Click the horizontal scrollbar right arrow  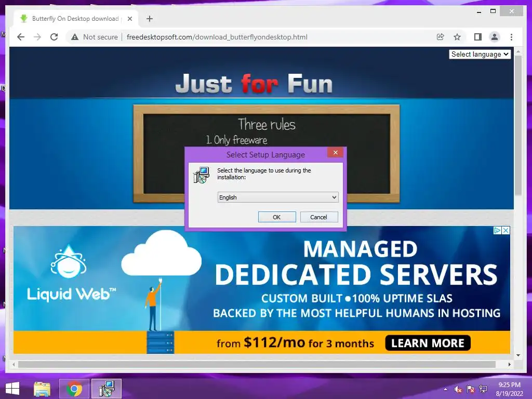[509, 364]
